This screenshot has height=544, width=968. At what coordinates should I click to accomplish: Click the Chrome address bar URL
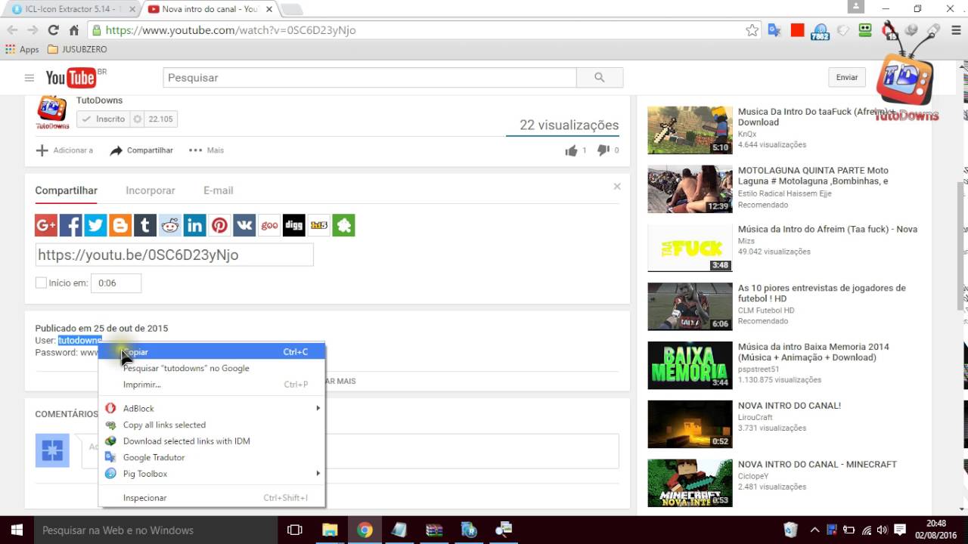click(x=231, y=30)
